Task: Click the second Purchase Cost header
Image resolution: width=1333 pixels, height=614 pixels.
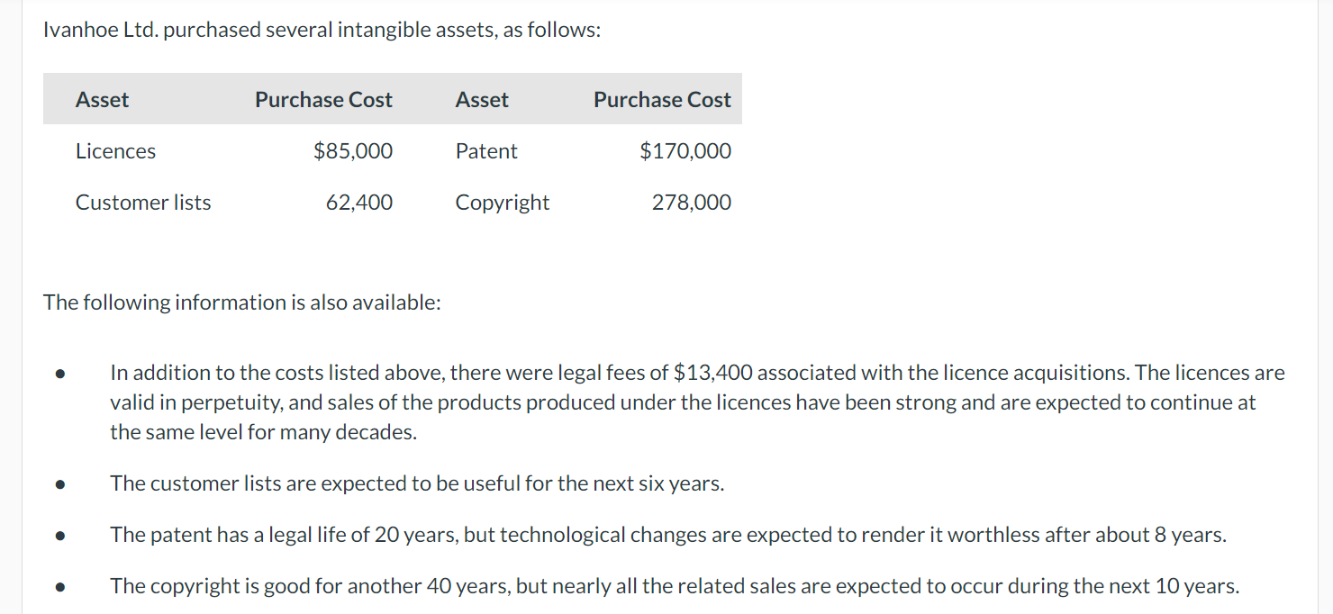Action: [x=662, y=100]
